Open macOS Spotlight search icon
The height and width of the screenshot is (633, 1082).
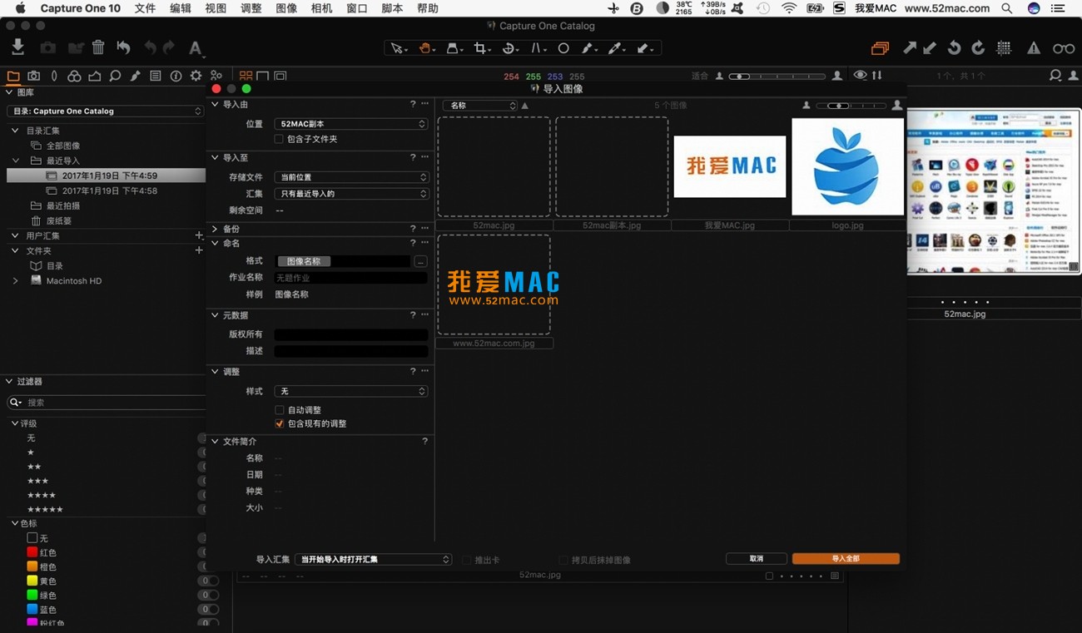pos(1007,8)
